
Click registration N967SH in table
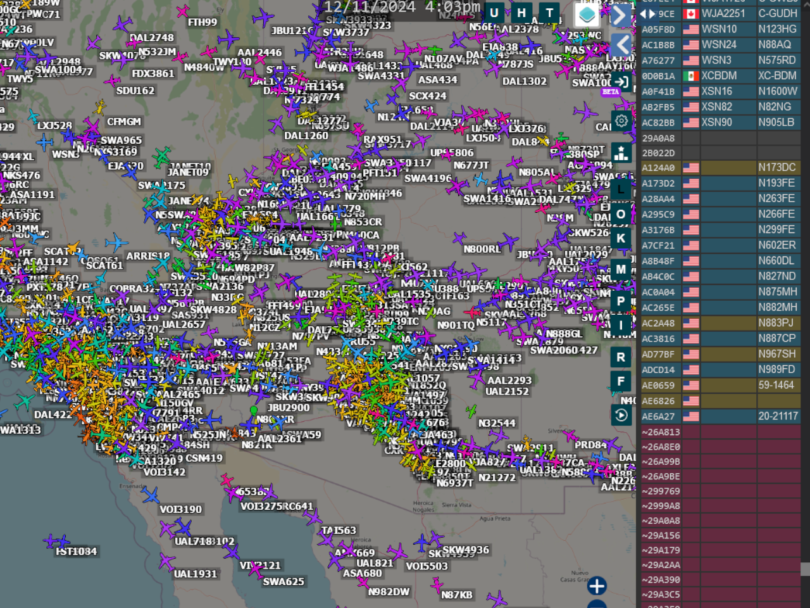pyautogui.click(x=777, y=353)
